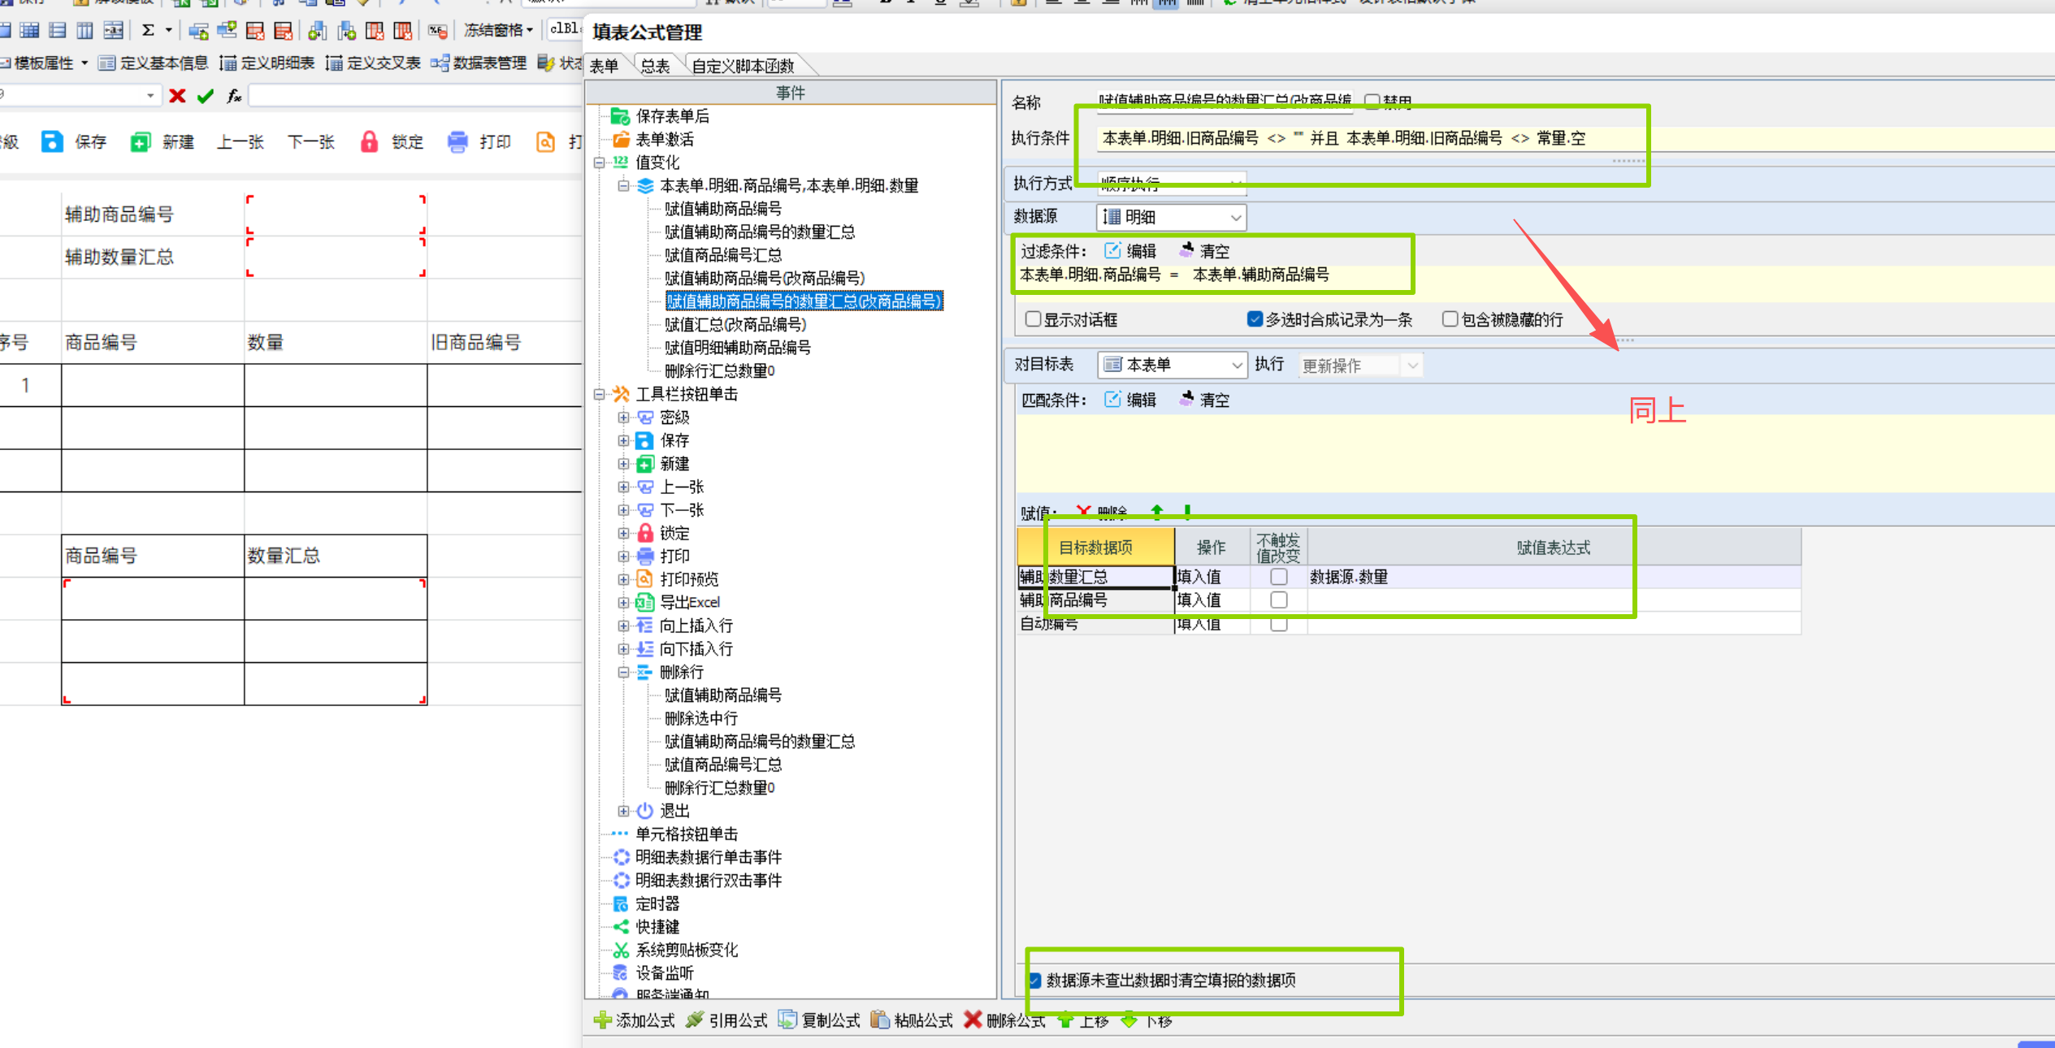The width and height of the screenshot is (2055, 1048).
Task: Open the data source 明细 dropdown
Action: [1235, 218]
